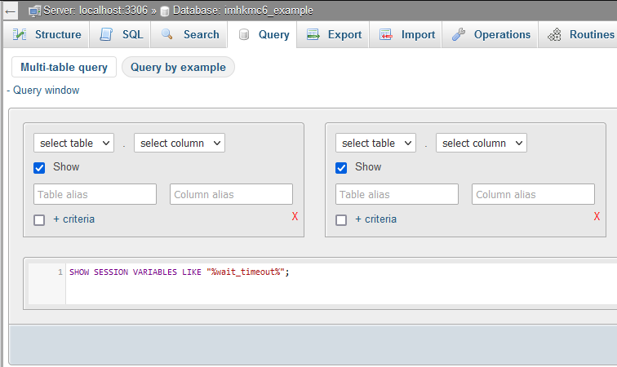This screenshot has width=617, height=367.
Task: Expand the second select table dropdown
Action: tap(375, 143)
